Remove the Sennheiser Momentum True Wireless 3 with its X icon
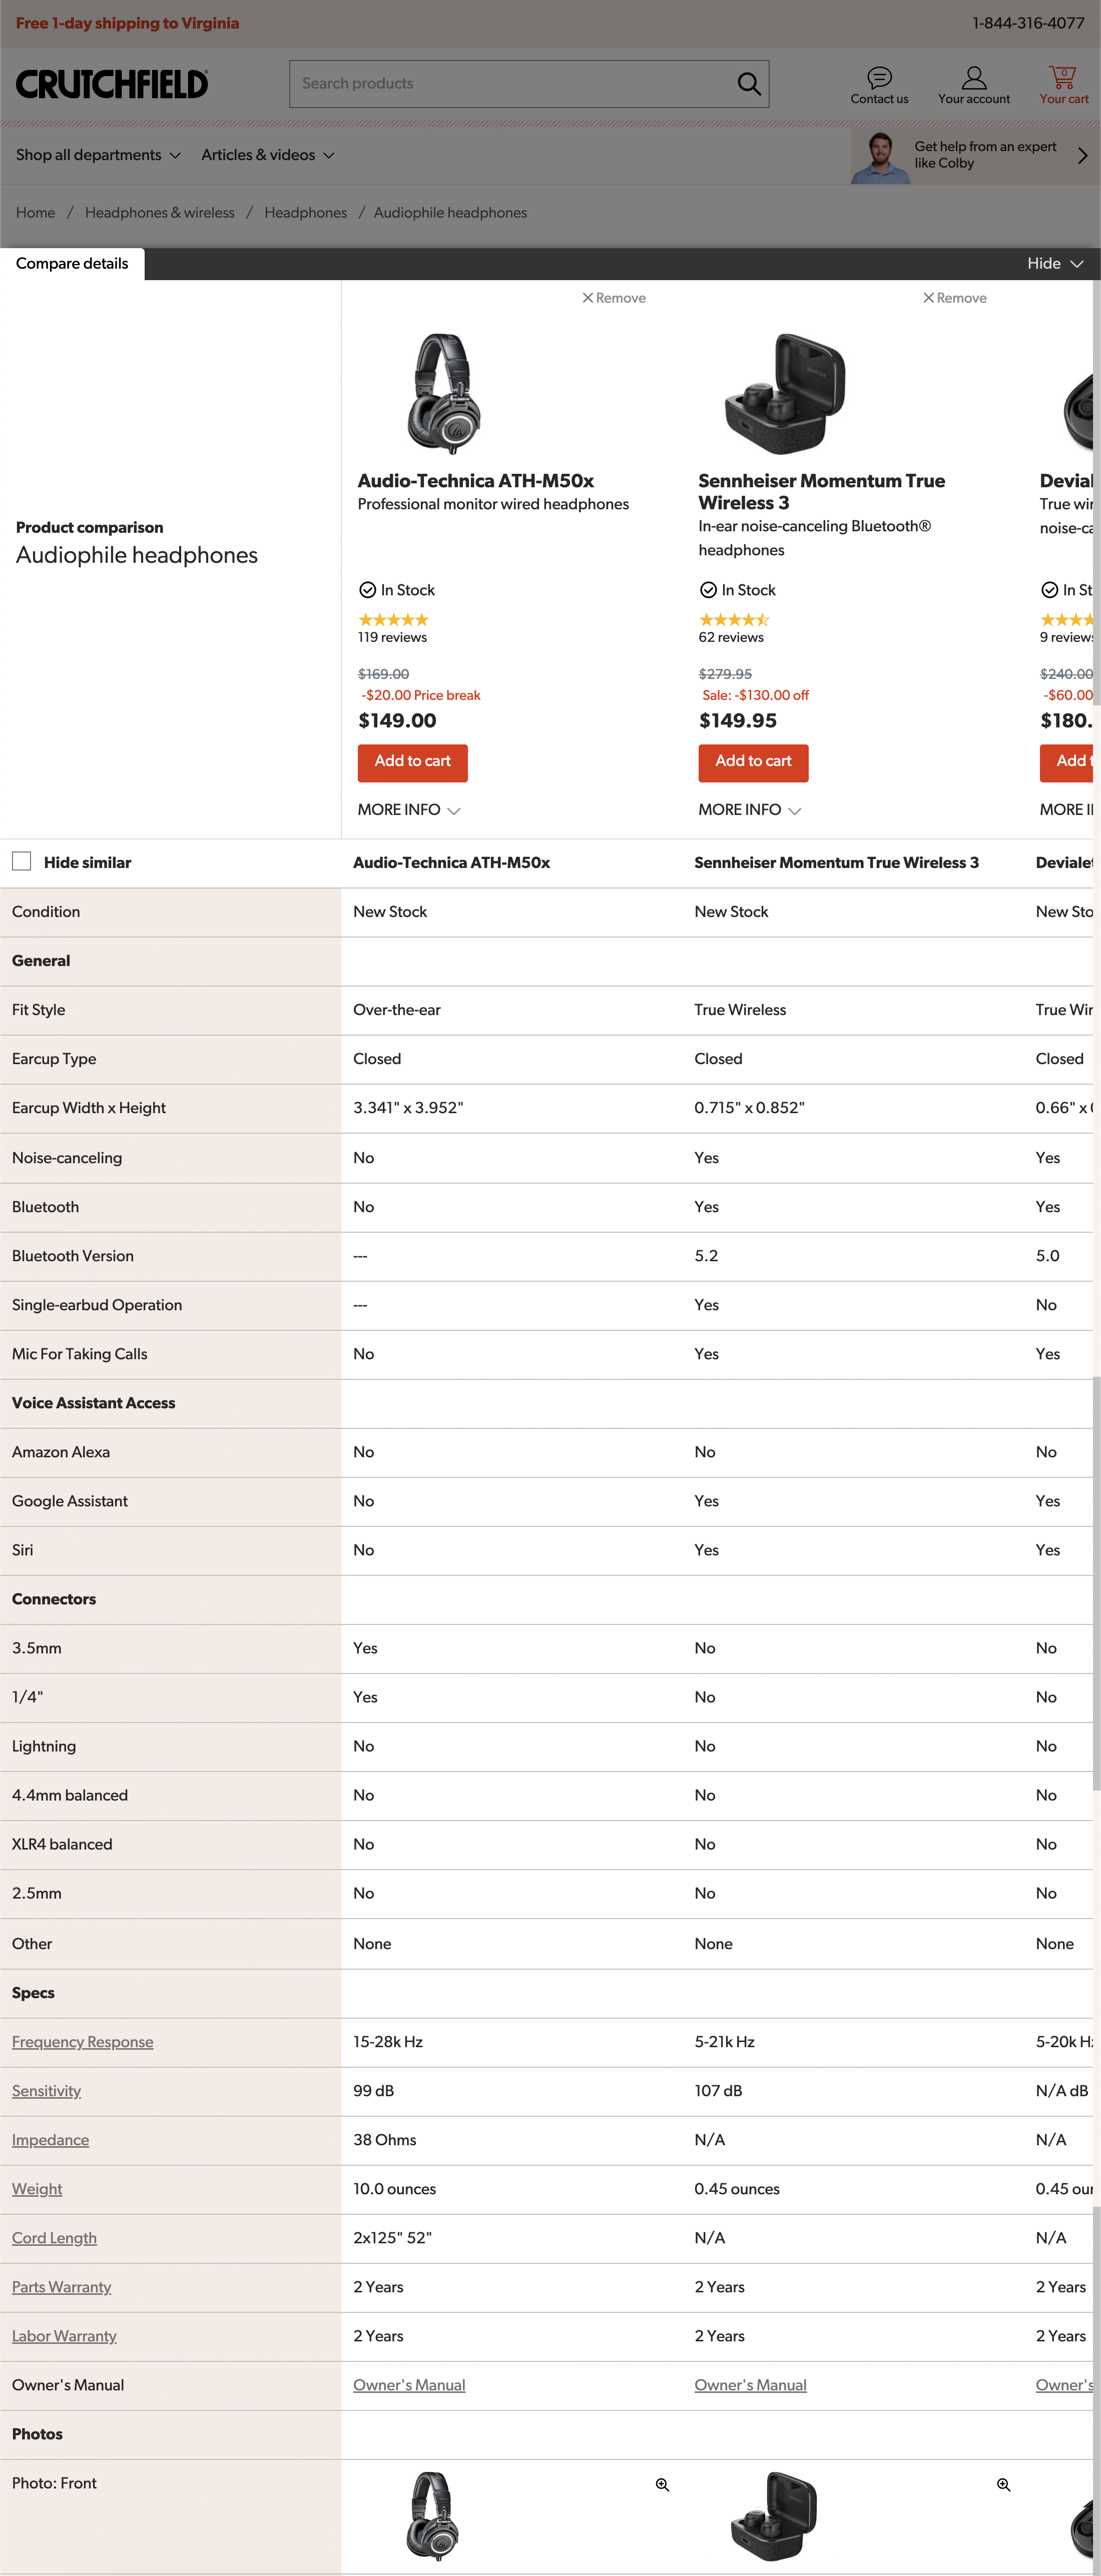 (x=928, y=297)
